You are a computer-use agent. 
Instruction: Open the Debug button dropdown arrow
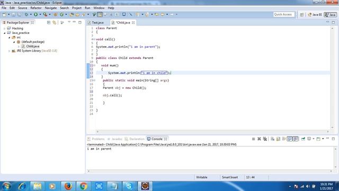(x=31, y=14)
